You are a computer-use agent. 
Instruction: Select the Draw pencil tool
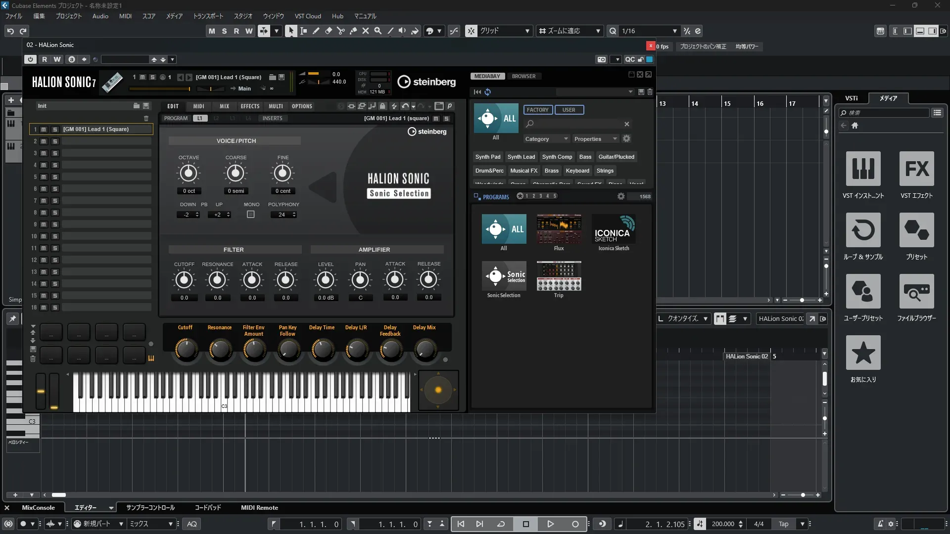316,31
